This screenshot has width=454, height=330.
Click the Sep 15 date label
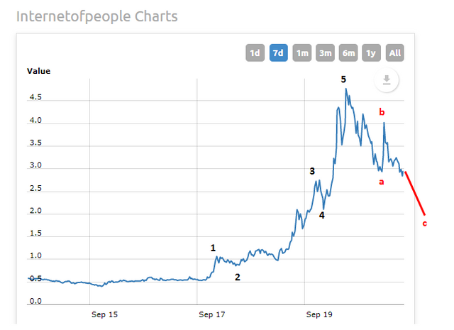pyautogui.click(x=104, y=314)
